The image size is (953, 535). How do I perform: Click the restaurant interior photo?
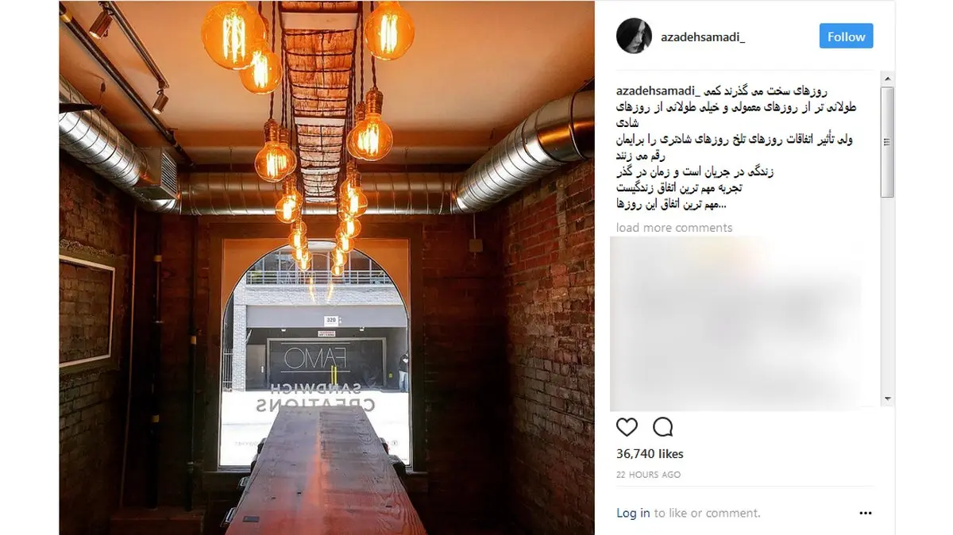click(326, 267)
